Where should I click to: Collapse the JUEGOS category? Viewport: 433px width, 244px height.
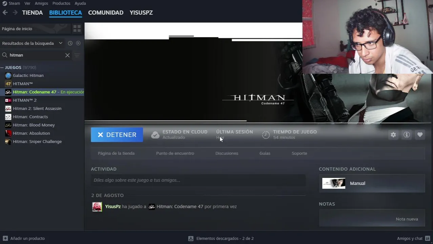point(2,67)
